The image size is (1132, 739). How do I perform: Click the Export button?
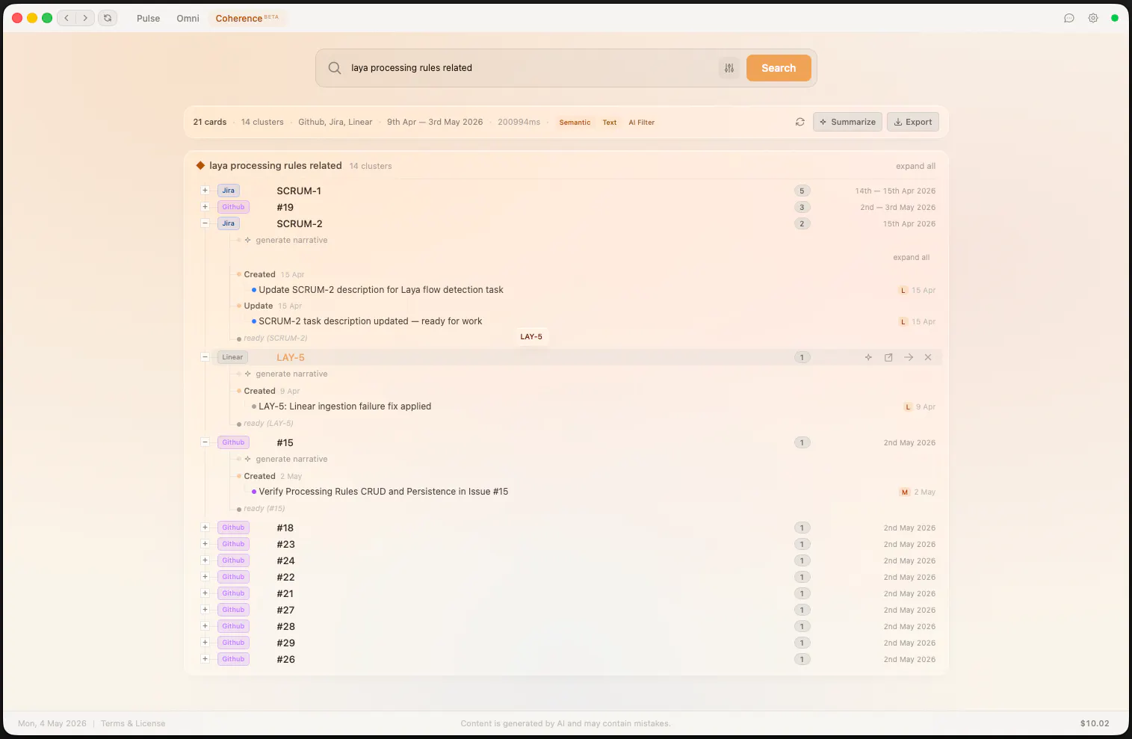(913, 122)
